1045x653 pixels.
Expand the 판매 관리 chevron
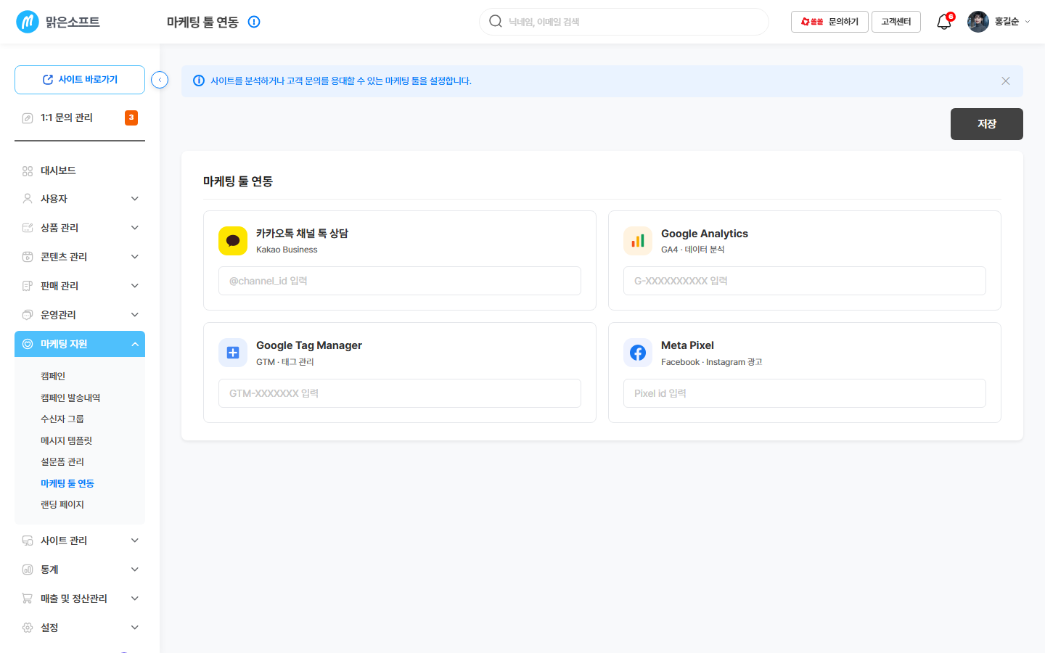point(135,286)
